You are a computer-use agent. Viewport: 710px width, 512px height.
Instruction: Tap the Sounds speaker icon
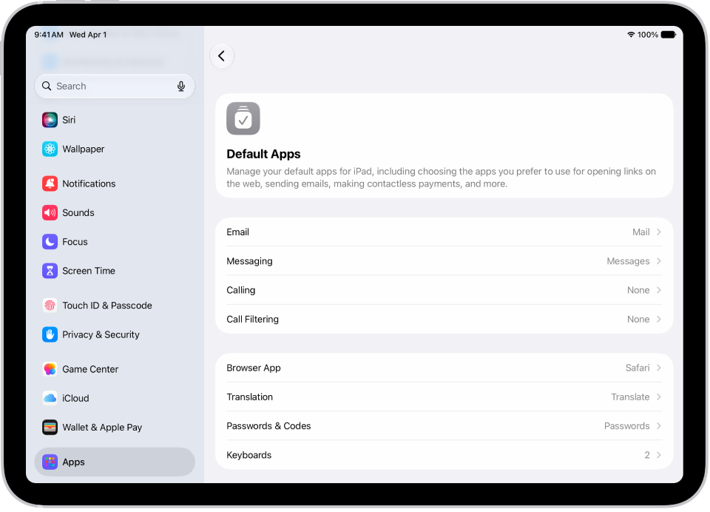click(50, 212)
